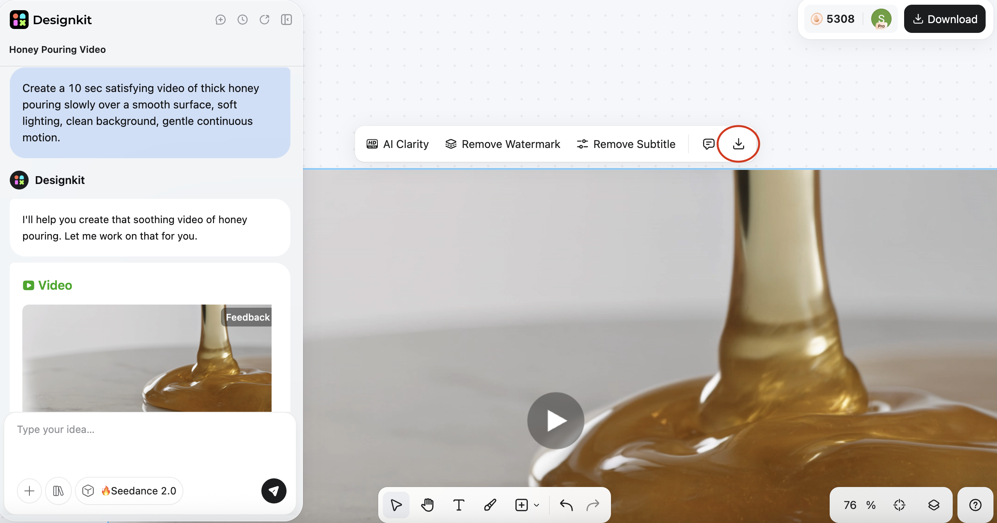997x523 pixels.
Task: Collapse the left sidebar panel
Action: 286,20
